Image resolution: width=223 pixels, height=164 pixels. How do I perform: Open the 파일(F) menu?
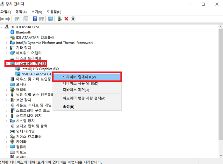(5, 12)
